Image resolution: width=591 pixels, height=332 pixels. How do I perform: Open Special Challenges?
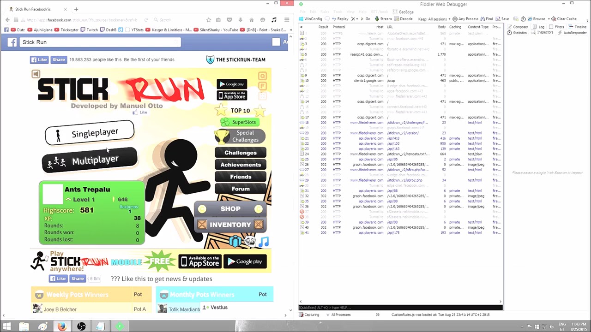coord(240,136)
